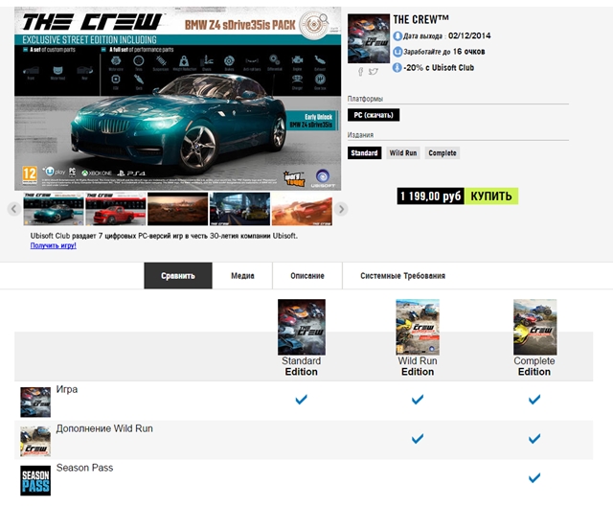Viewport: 613px width, 507px height.
Task: Click the Wild Run Edition column label
Action: tap(418, 366)
